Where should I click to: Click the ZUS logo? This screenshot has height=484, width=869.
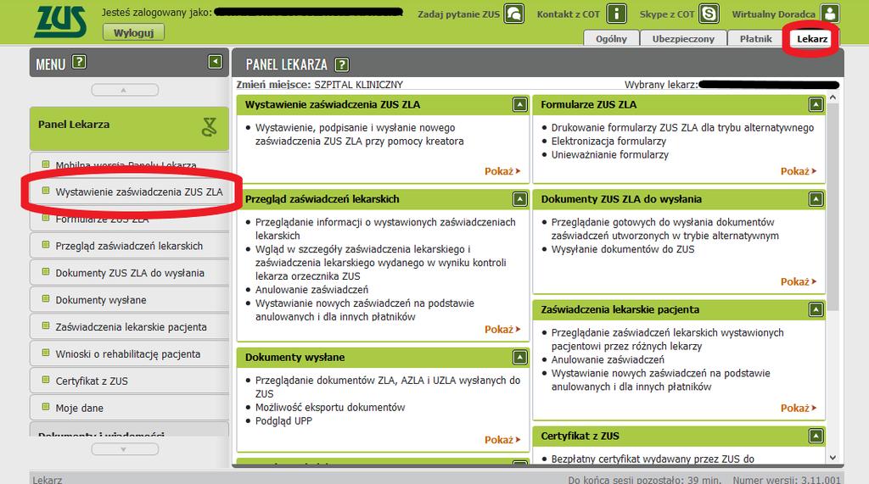coord(60,22)
